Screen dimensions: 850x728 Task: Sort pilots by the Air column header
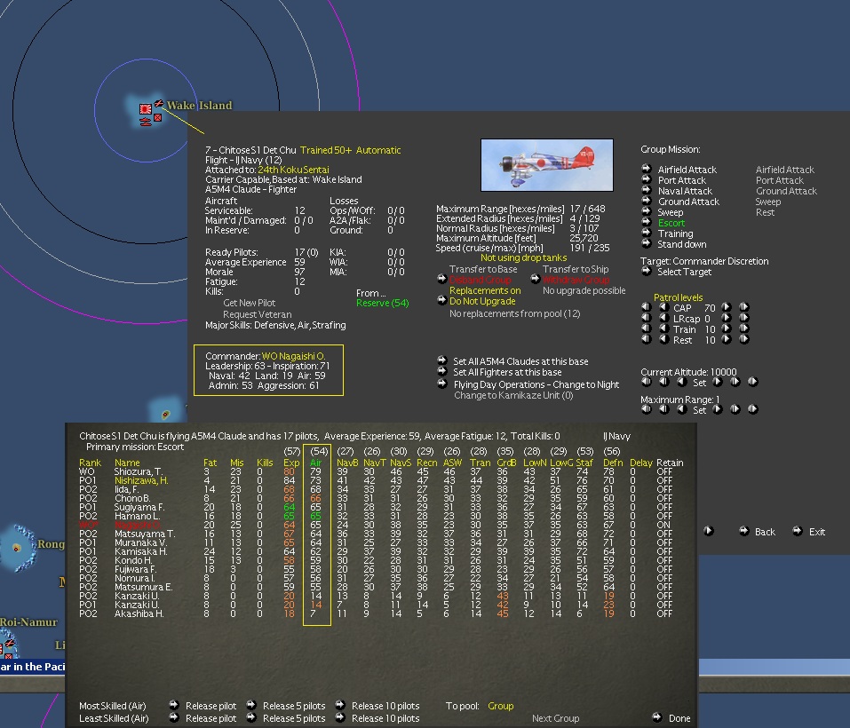pyautogui.click(x=315, y=463)
